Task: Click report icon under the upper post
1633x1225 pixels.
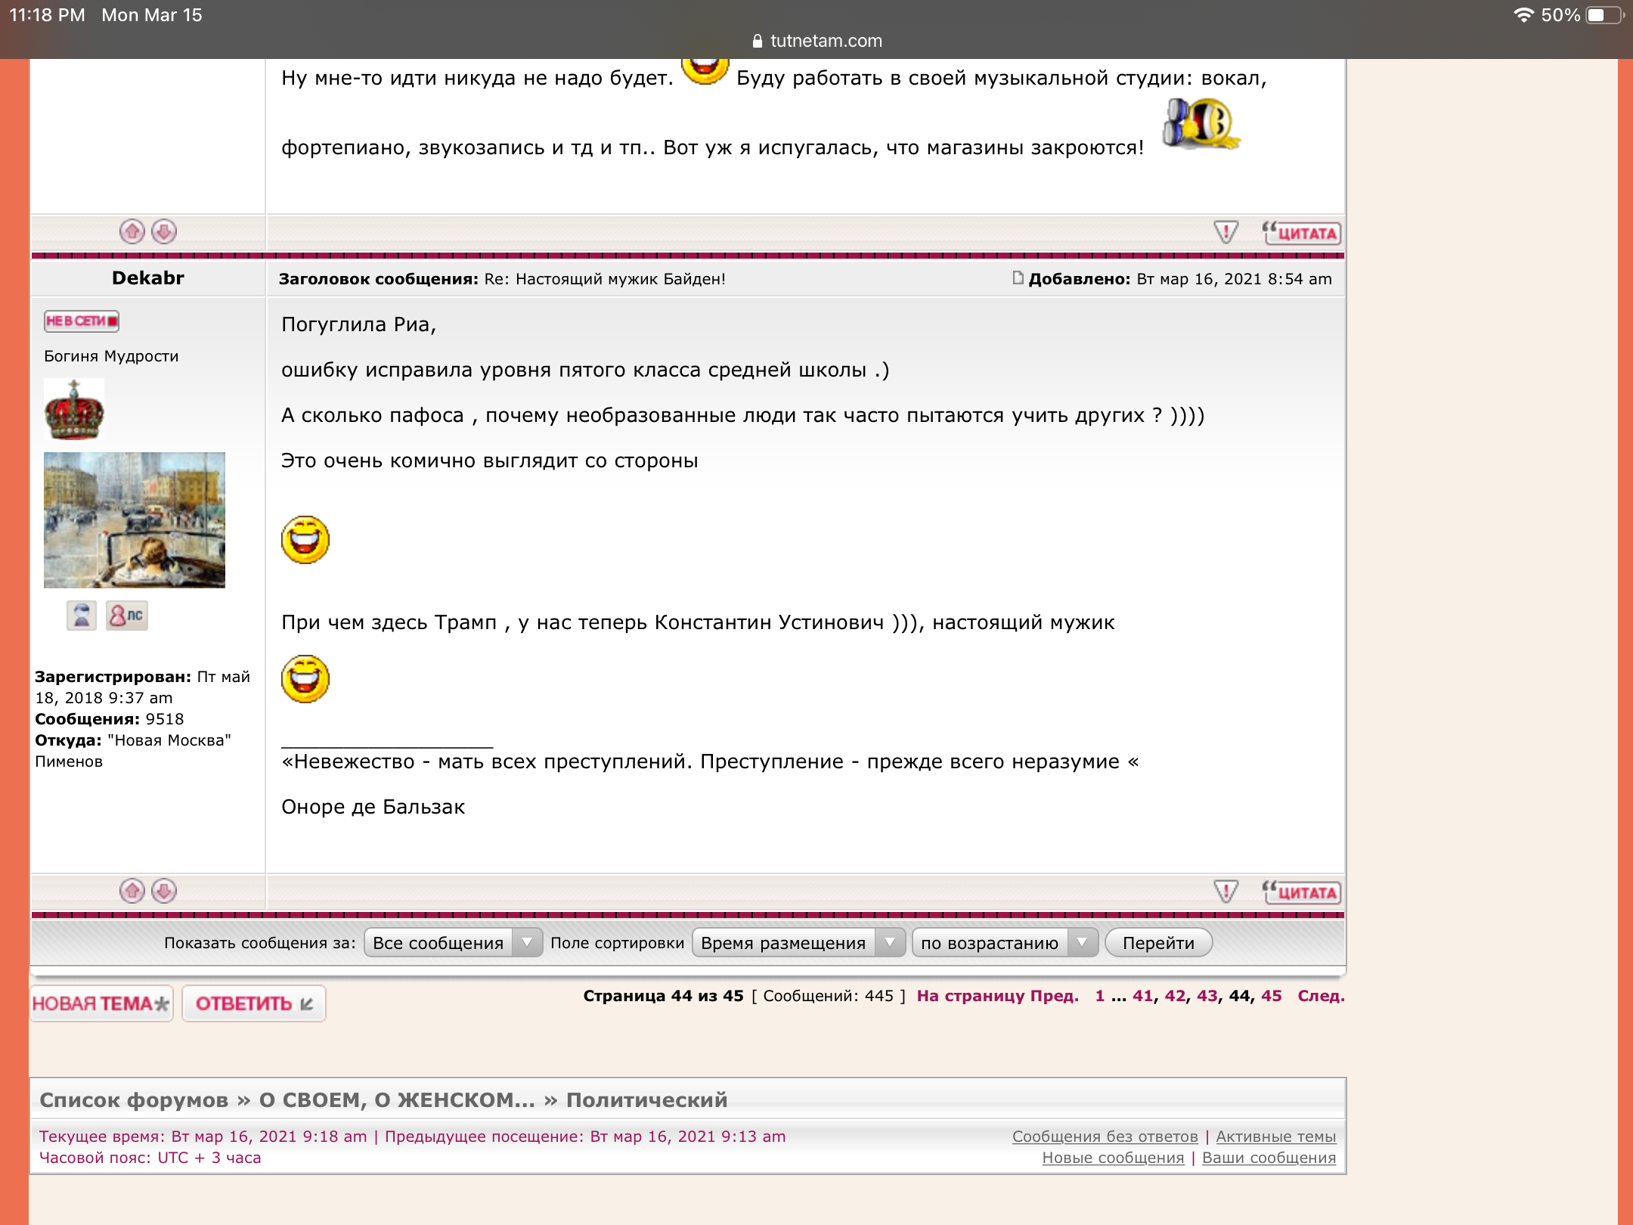Action: 1226,232
